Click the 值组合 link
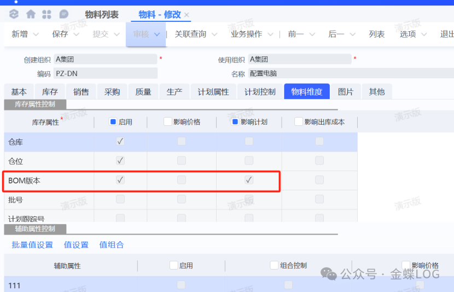 coord(112,244)
